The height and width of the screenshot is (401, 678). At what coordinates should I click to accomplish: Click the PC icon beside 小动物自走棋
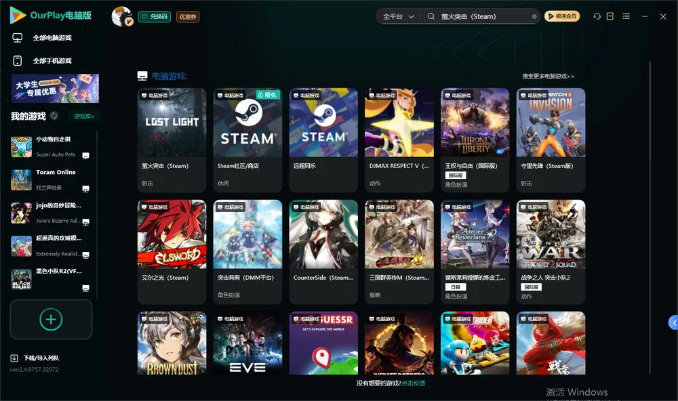pyautogui.click(x=85, y=156)
